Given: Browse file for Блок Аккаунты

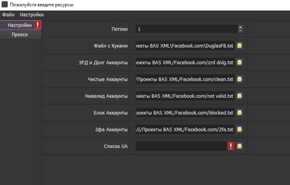Looking at the screenshot, I should point(239,112).
